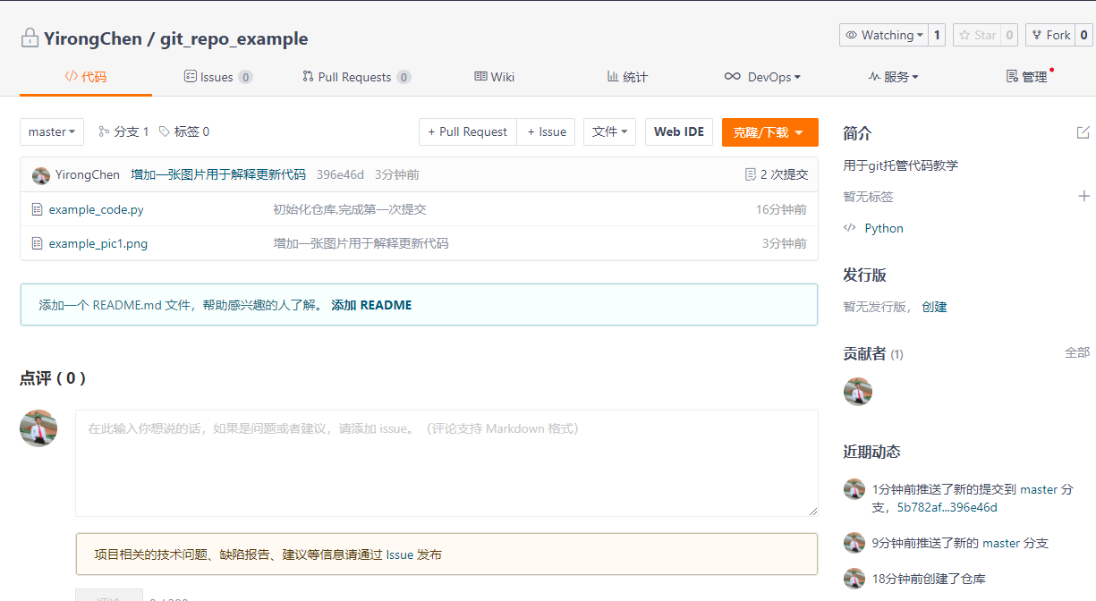Open the 文件 dropdown menu
The width and height of the screenshot is (1096, 601).
[609, 131]
